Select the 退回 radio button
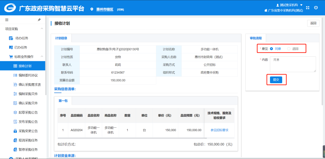This screenshot has width=325, height=159. click(x=289, y=49)
